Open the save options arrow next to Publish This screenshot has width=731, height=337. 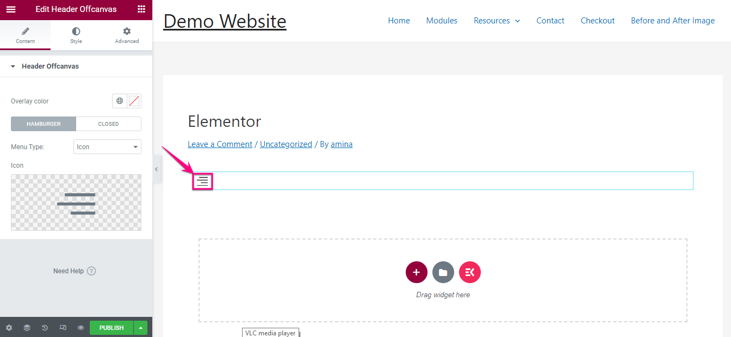(x=141, y=328)
